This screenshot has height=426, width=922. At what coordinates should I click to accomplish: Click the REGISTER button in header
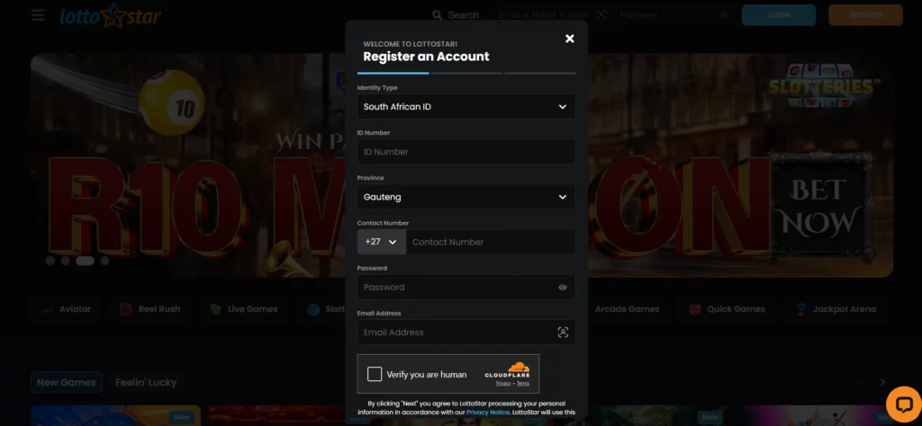[x=865, y=14]
